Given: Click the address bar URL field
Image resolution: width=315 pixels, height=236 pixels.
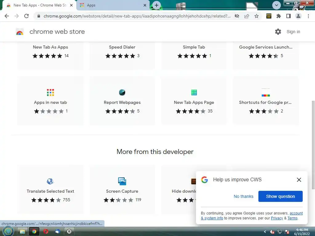Looking at the screenshot, I should point(137,16).
